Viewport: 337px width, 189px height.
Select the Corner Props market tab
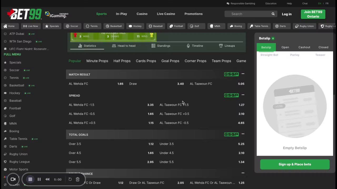coord(195,61)
